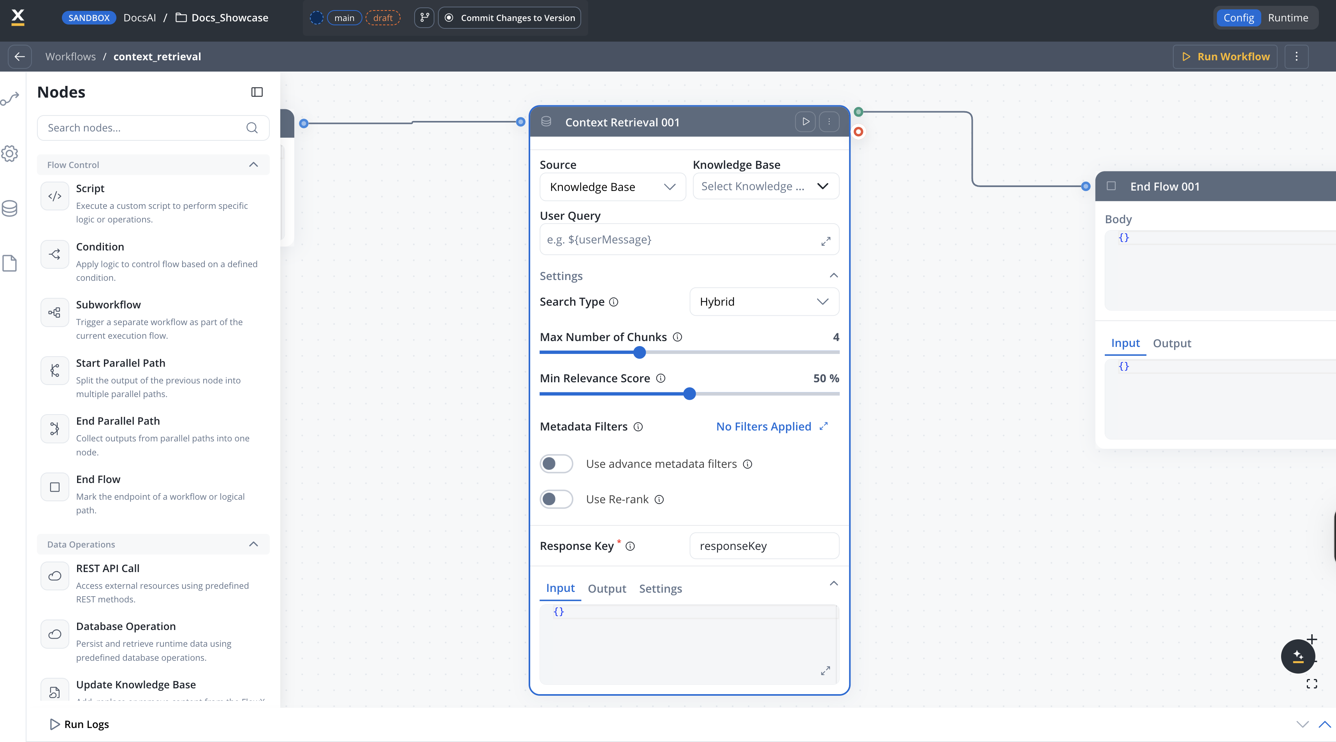Switch to Runtime mode toggle
The width and height of the screenshot is (1336, 742).
point(1288,17)
